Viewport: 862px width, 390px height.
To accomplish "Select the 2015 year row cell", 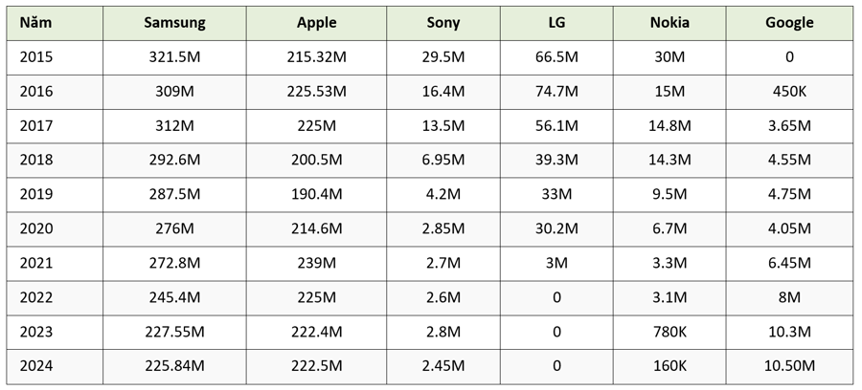I will 36,57.
